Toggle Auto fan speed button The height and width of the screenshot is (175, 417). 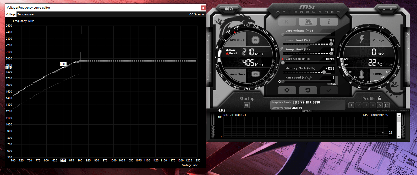[333, 84]
